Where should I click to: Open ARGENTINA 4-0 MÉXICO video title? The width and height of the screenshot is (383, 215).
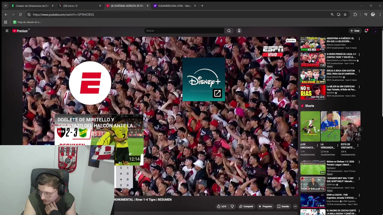[340, 40]
